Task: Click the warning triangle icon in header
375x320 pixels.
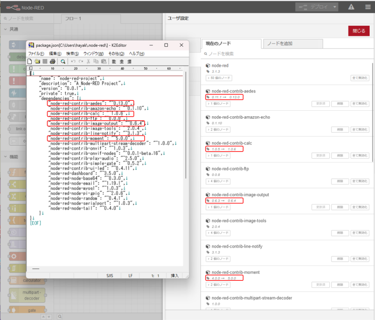Action: coord(351,7)
